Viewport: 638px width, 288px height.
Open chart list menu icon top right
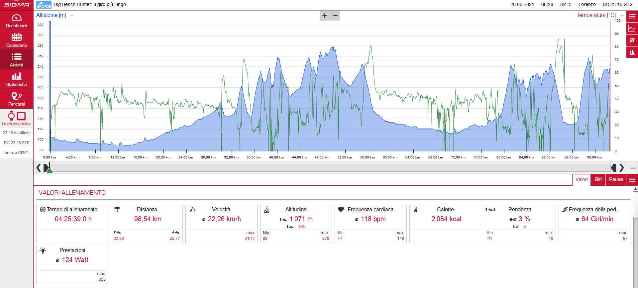[632, 16]
